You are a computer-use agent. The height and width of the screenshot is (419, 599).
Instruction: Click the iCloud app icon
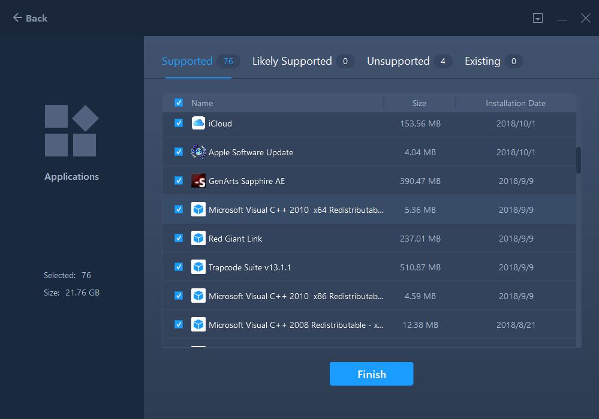[198, 123]
